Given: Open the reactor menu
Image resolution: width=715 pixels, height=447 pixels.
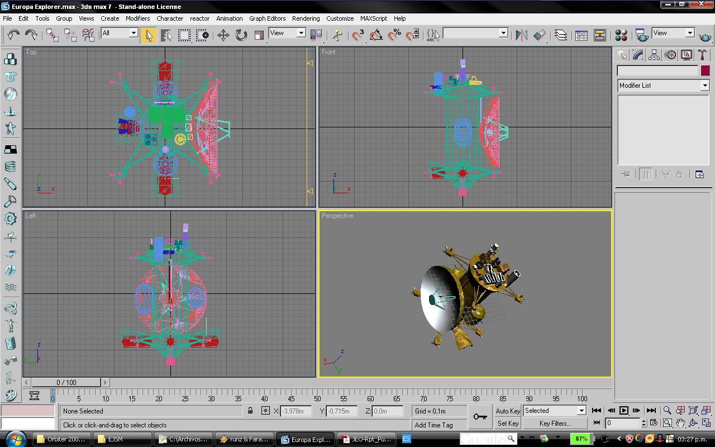Looking at the screenshot, I should [199, 18].
